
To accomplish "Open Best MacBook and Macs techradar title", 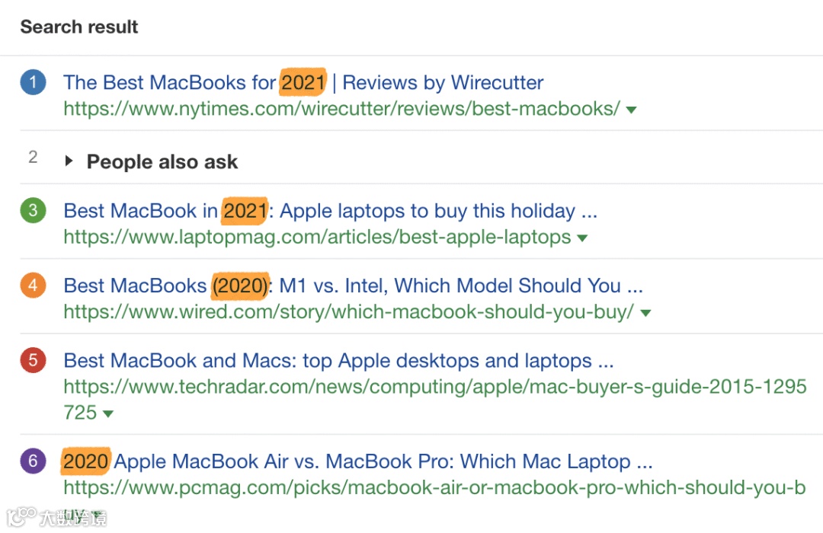I will click(338, 360).
